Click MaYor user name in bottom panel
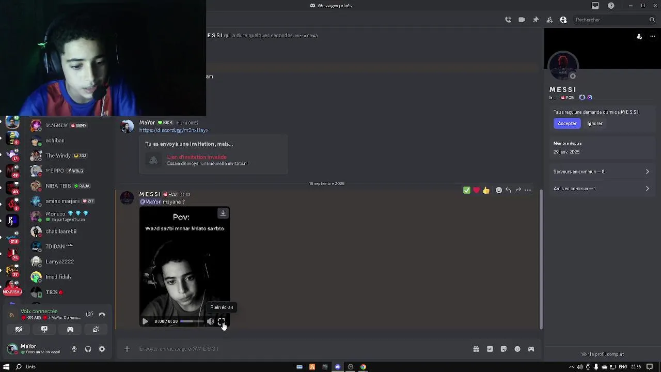The width and height of the screenshot is (661, 372). 28,346
